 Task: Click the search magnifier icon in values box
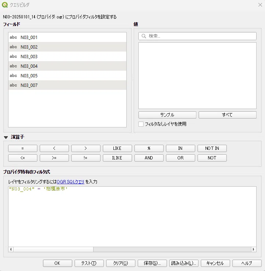[x=144, y=36]
